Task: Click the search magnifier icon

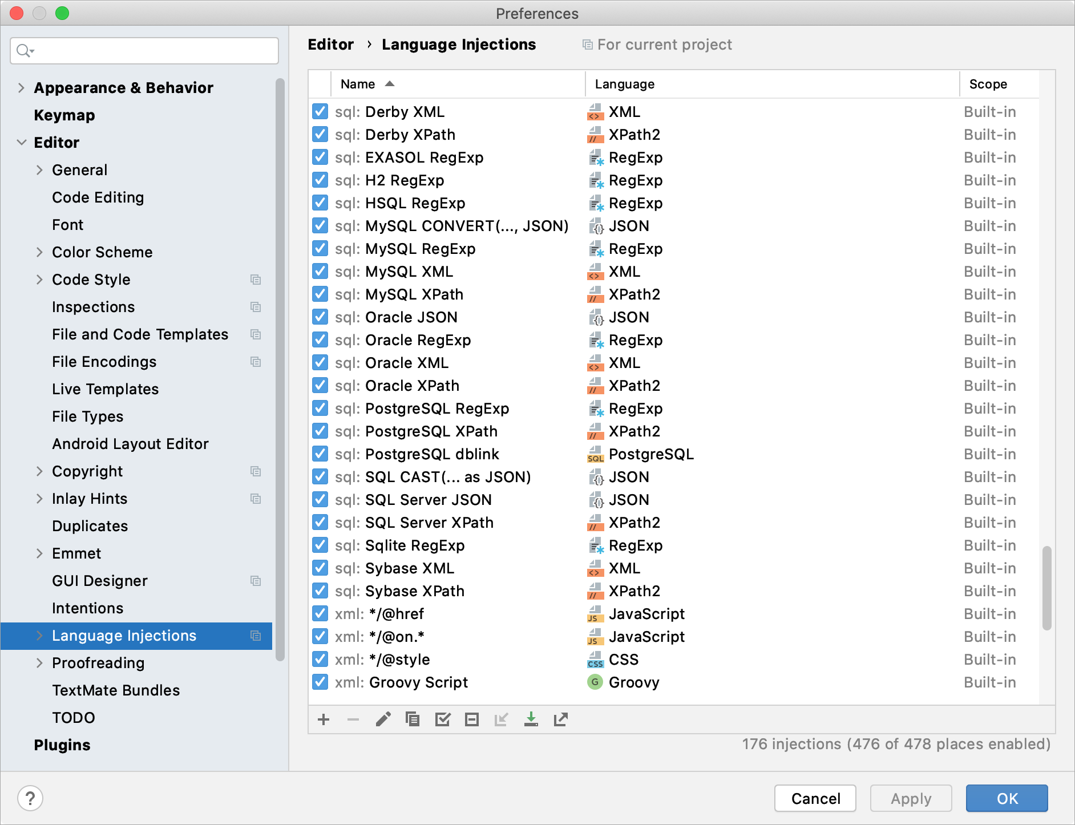Action: point(25,51)
